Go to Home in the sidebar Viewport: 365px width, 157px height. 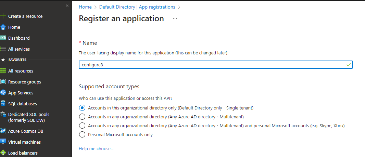point(14,27)
